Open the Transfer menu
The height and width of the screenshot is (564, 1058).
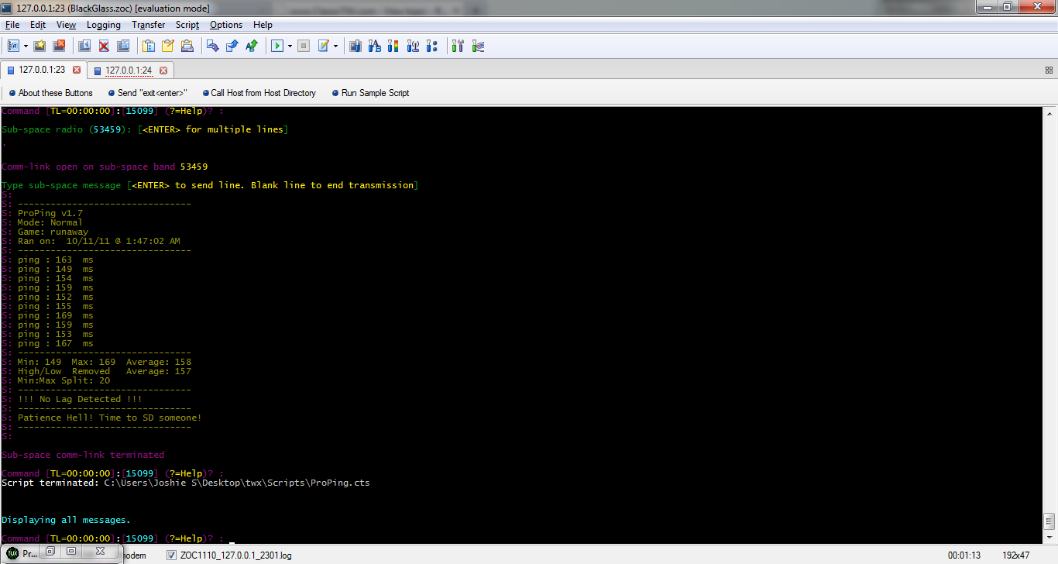[x=149, y=25]
